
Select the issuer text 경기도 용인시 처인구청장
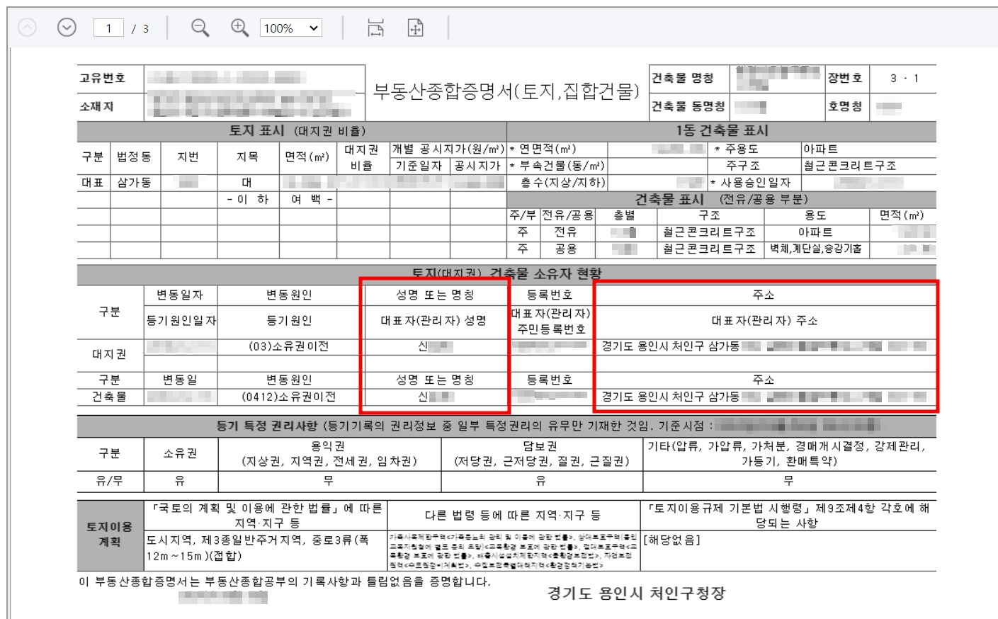[x=637, y=594]
